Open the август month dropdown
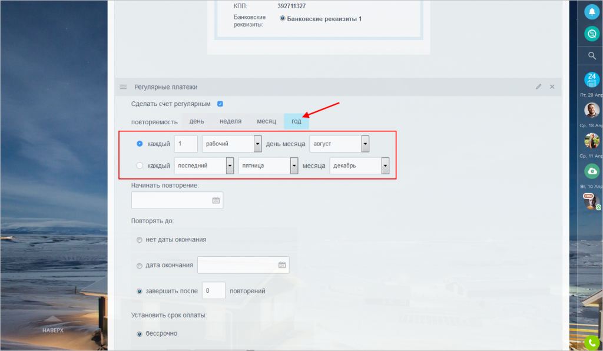603x351 pixels. pos(339,144)
